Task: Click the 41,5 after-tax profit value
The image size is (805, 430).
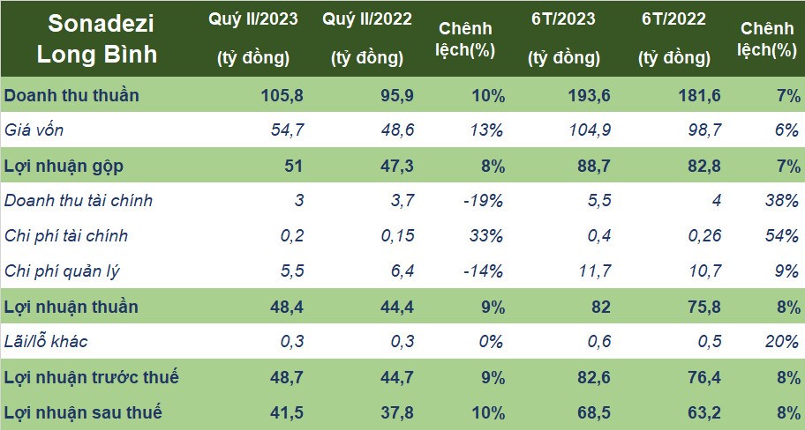Action: pos(287,412)
